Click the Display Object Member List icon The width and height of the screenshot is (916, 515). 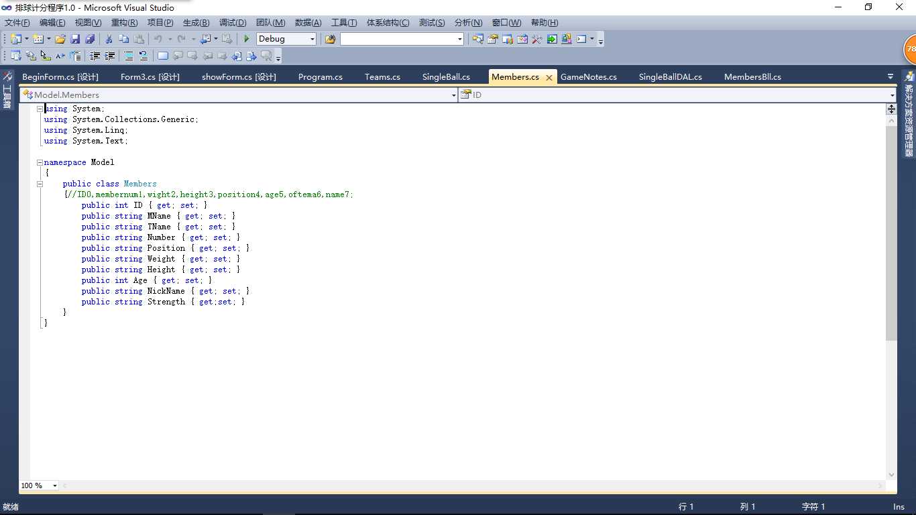click(x=16, y=56)
